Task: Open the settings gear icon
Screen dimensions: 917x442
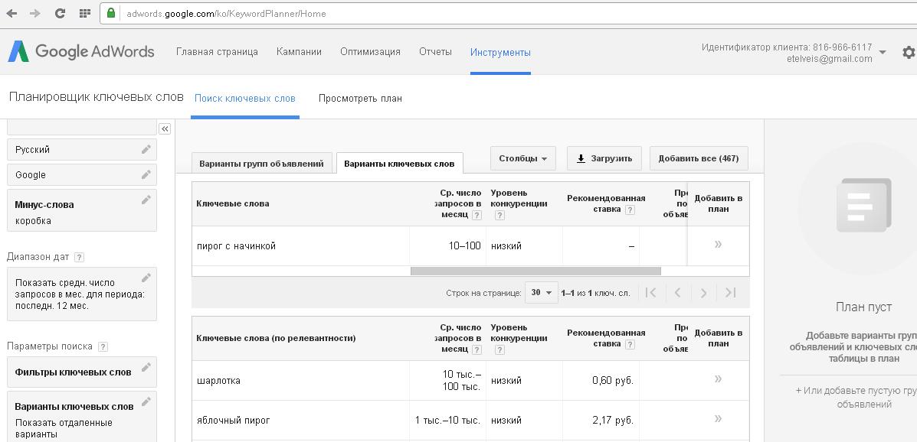Action: (909, 53)
